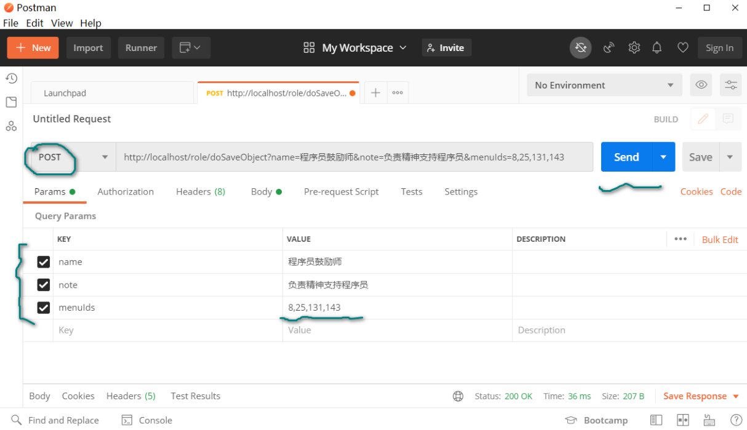747x430 pixels.
Task: Open query params column options ellipsis
Action: (x=680, y=239)
